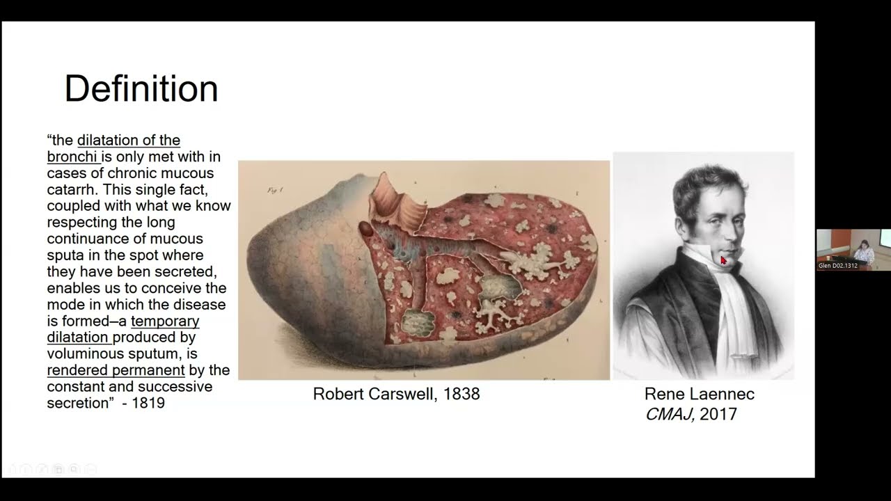
Task: Click the 'Rene Laennec' caption
Action: point(700,394)
